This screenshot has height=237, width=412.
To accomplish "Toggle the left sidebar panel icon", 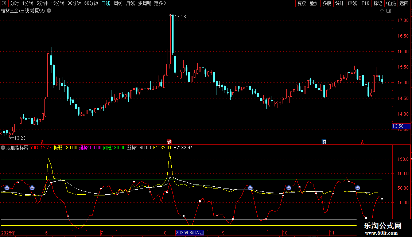I will 4,3.
